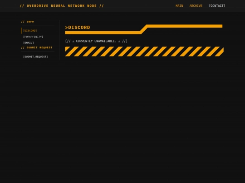Screen dimensions: 245x183
Task: Click the // INFO sidebar header
Action: coord(28,22)
